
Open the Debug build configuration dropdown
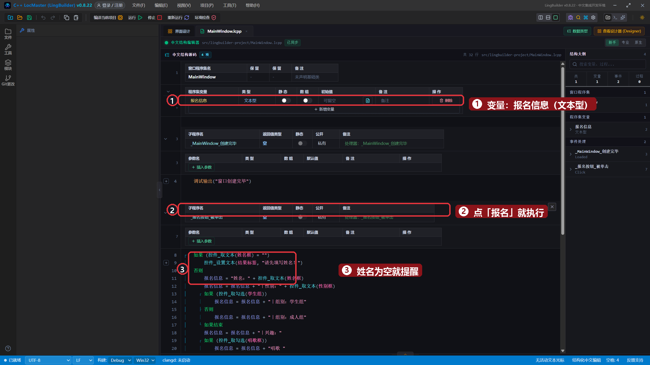pos(120,360)
